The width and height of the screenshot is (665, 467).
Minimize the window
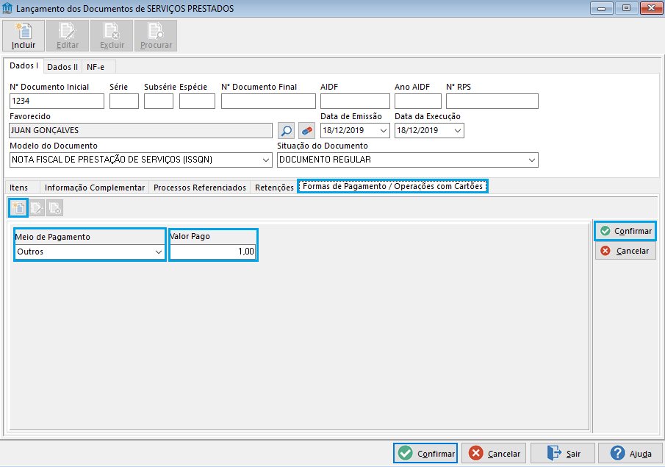coord(601,8)
